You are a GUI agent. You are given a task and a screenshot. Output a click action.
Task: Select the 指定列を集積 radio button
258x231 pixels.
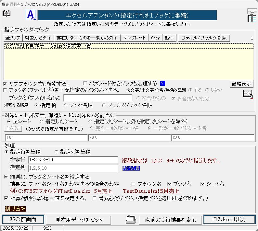pyautogui.click(x=56, y=152)
